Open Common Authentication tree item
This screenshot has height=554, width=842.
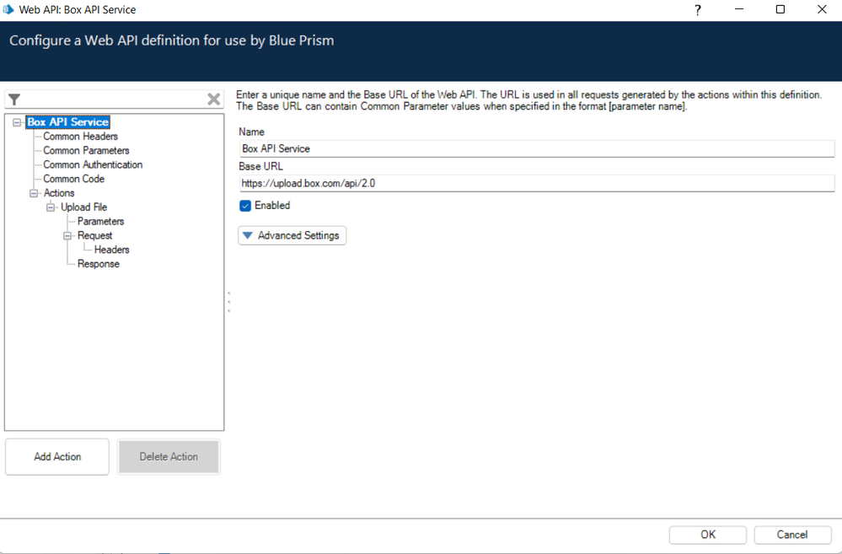click(93, 165)
